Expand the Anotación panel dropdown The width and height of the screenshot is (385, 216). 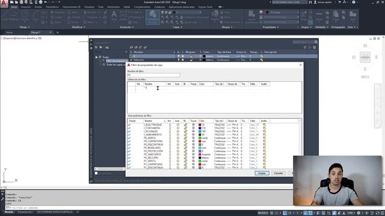click(x=127, y=27)
